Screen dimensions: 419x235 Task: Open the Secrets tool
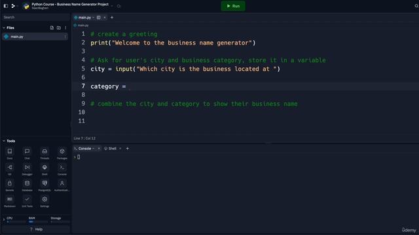point(10,185)
